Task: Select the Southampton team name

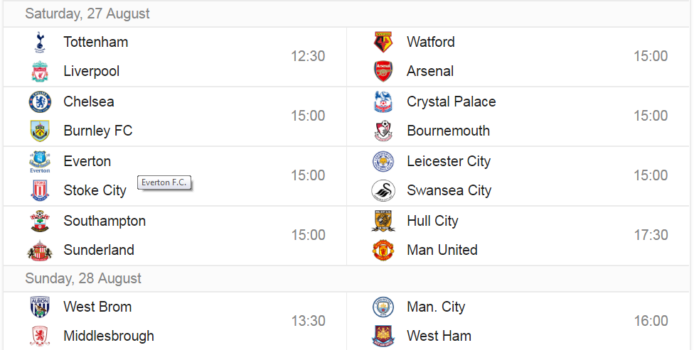Action: 105,221
